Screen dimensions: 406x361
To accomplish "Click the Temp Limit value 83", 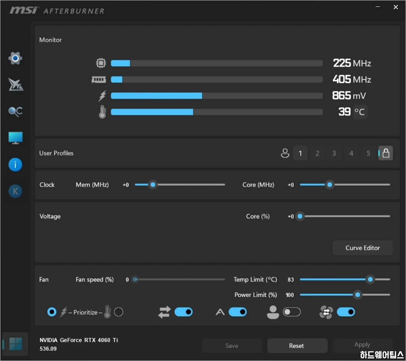I will coord(291,279).
